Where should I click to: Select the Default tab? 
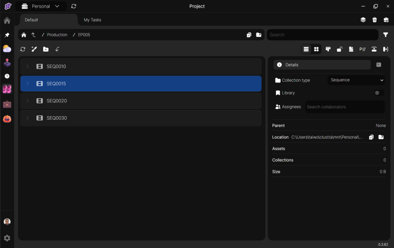pos(31,20)
